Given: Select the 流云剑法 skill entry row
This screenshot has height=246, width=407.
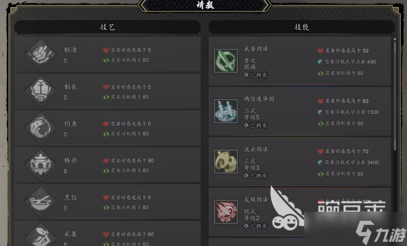Looking at the screenshot, I should pyautogui.click(x=300, y=161).
